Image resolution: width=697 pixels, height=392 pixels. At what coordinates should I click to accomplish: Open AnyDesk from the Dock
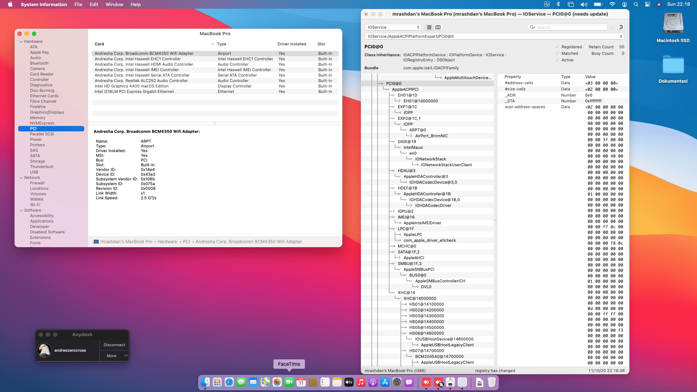coord(426,382)
